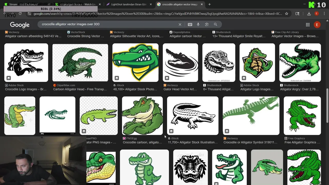Select yellow-belly cartoon crocodile thumbnail
The image size is (329, 185).
pos(20,116)
